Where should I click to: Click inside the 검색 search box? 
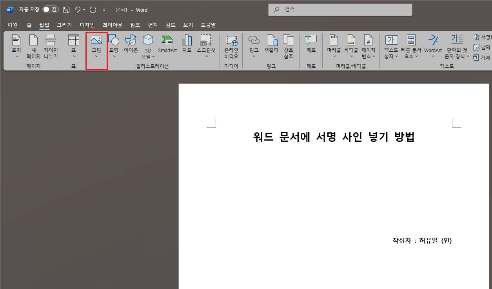(340, 9)
